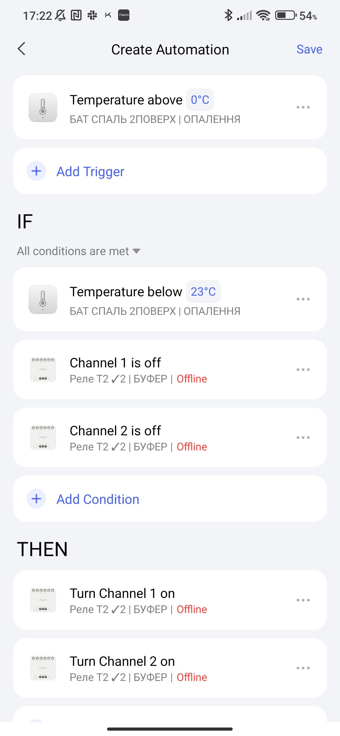Open more options for Channel 2 is off
Image resolution: width=340 pixels, height=736 pixels.
coord(303,438)
